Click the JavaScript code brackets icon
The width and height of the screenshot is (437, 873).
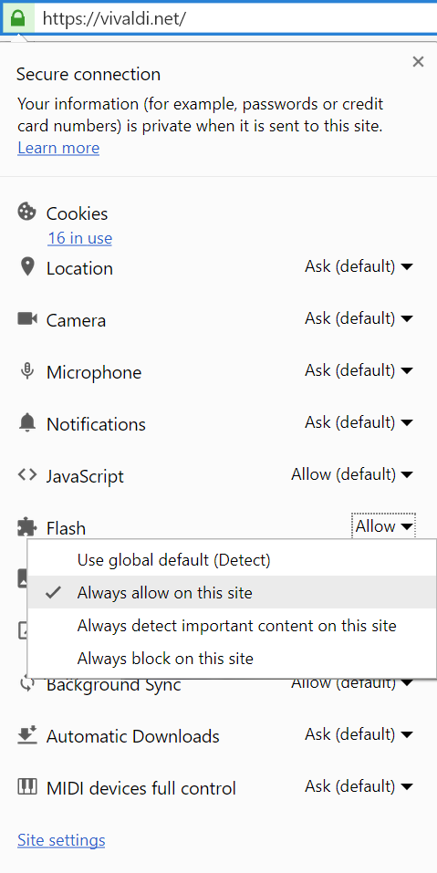click(x=26, y=475)
